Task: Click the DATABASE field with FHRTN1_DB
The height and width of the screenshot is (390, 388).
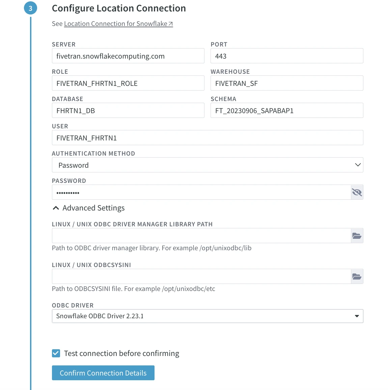Action: click(x=128, y=110)
